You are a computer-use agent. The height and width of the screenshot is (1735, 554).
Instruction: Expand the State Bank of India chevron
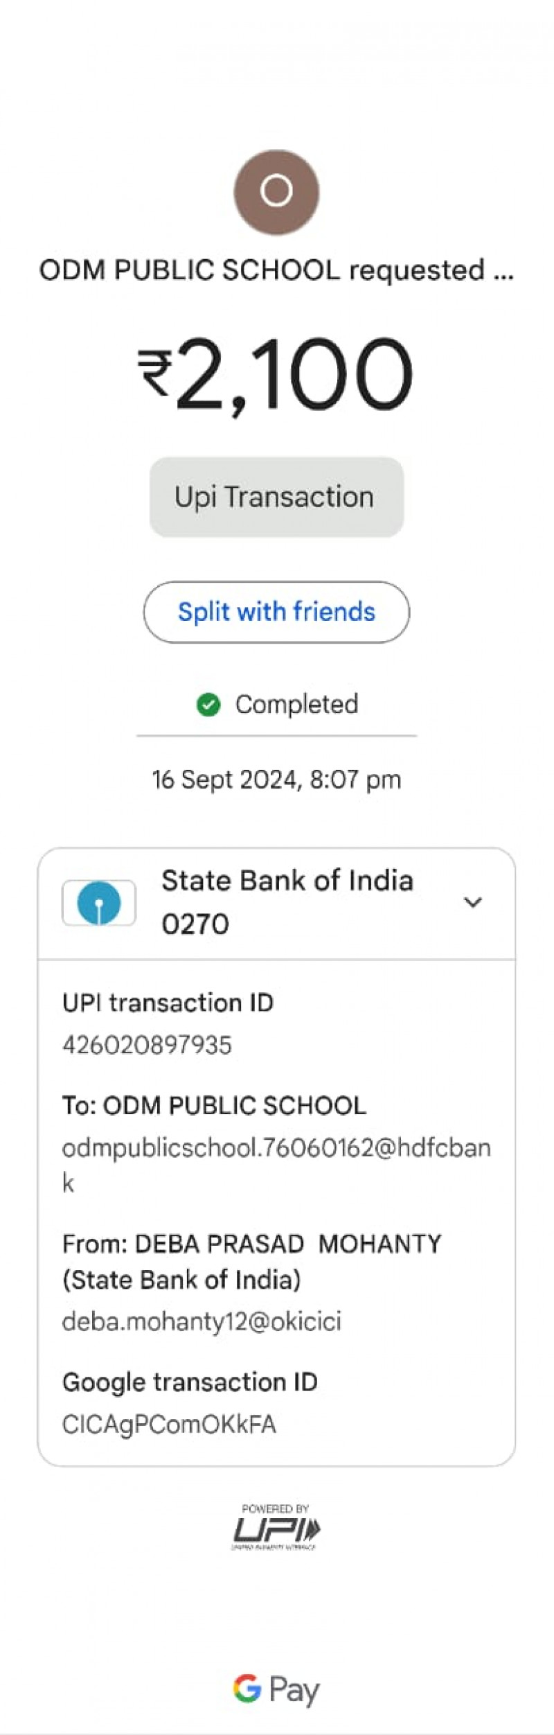coord(472,902)
